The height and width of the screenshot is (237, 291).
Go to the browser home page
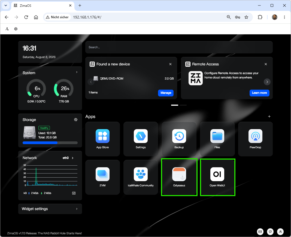[x=36, y=17]
